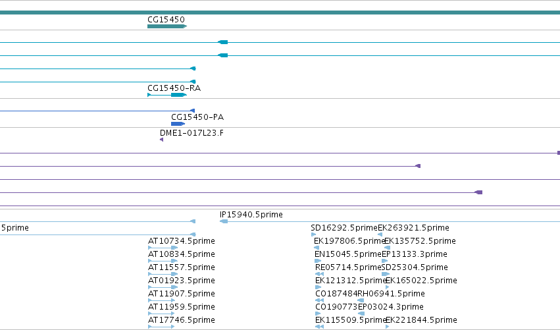Click the CG15450-PA protein label

point(197,117)
